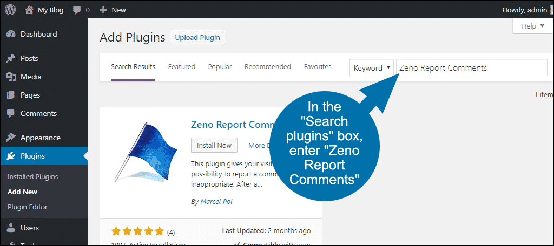Click the Add Plugins heading
This screenshot has height=246, width=554.
(x=133, y=37)
